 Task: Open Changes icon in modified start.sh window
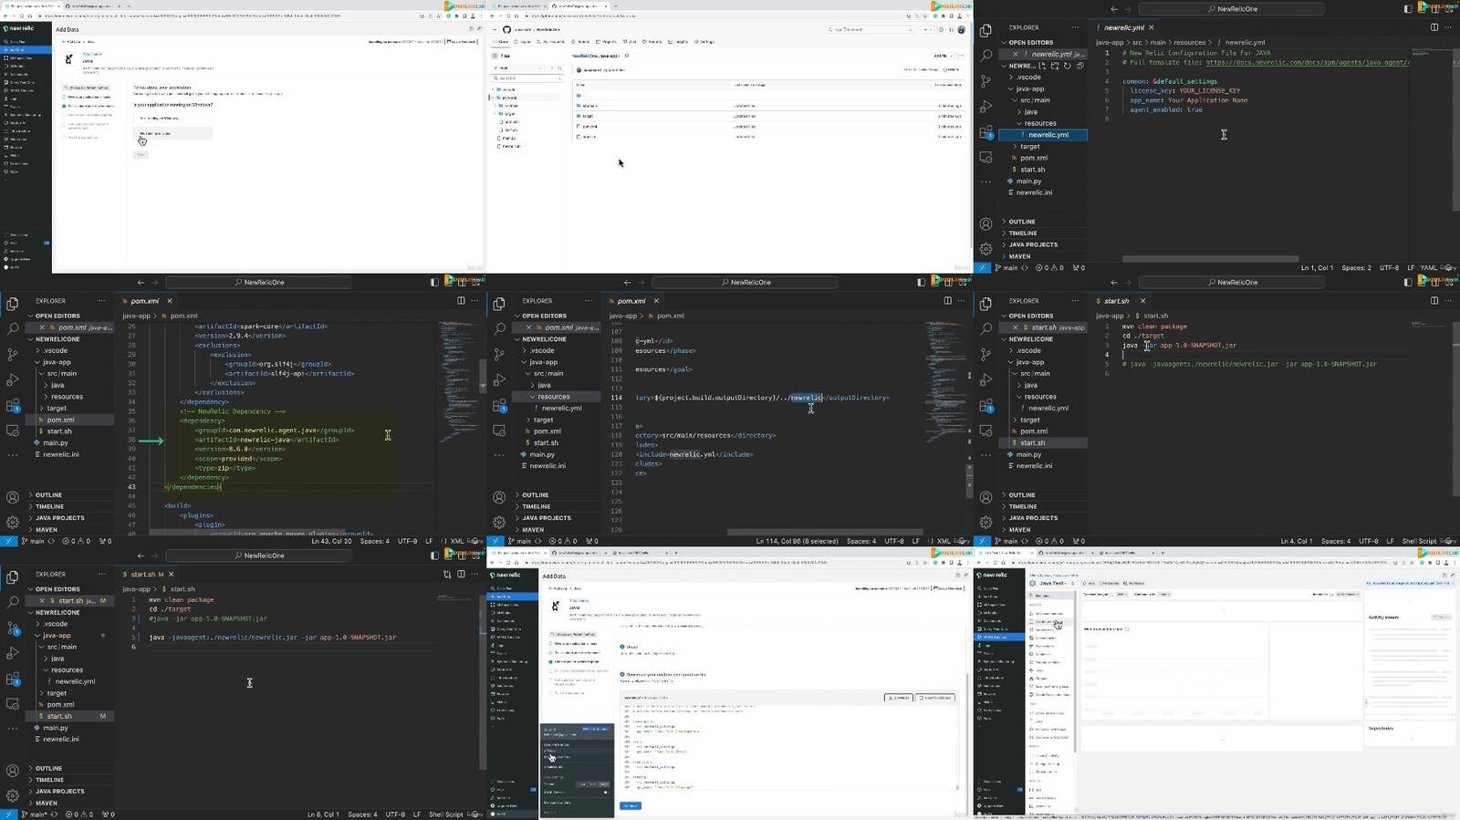(447, 575)
